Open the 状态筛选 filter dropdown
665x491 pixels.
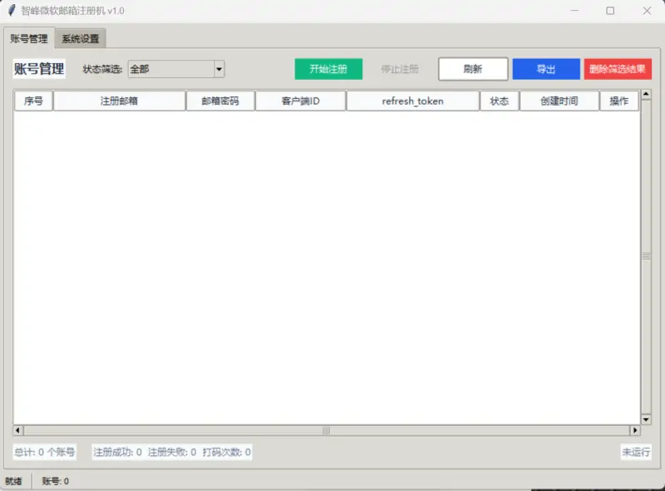point(170,69)
